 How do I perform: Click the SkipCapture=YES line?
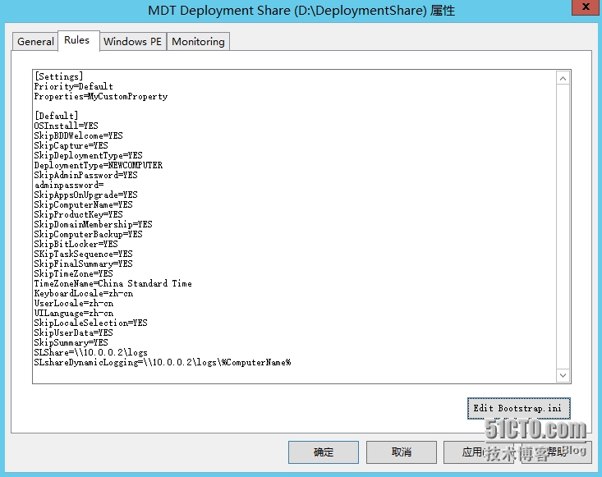(x=71, y=145)
